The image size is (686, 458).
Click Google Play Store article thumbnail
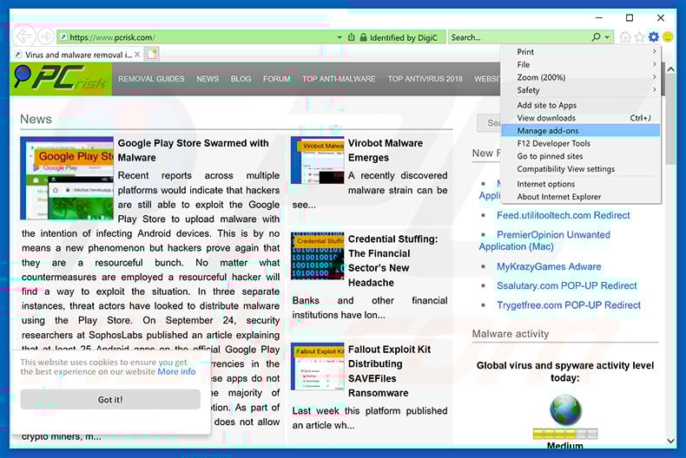coord(67,179)
